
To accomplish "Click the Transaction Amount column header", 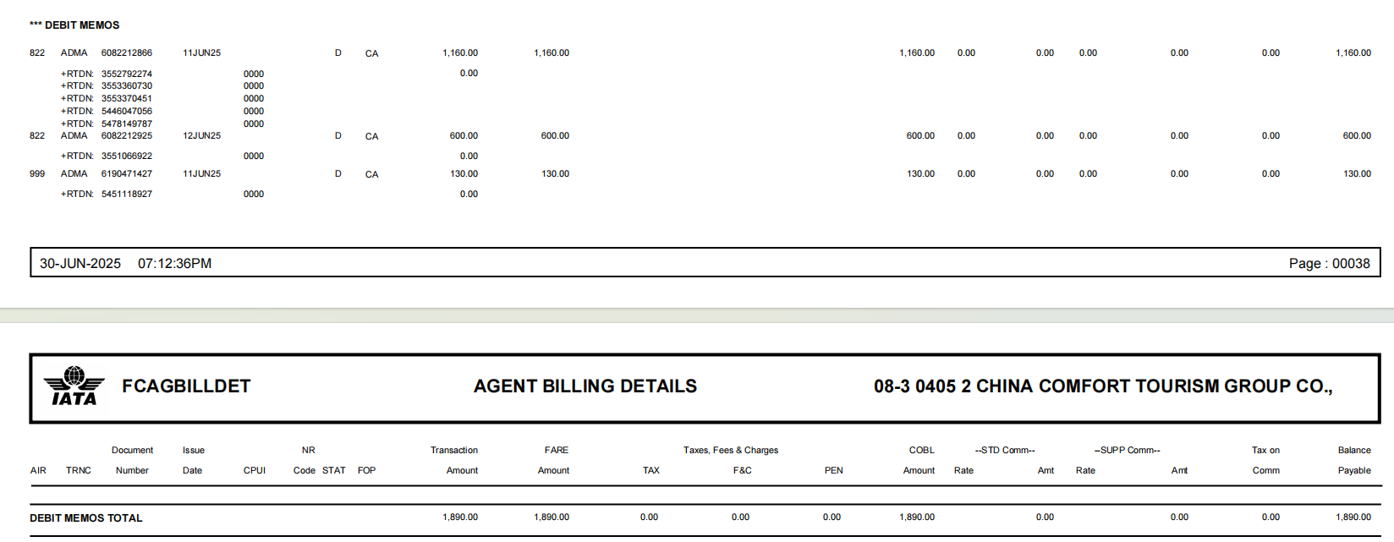I will 455,461.
